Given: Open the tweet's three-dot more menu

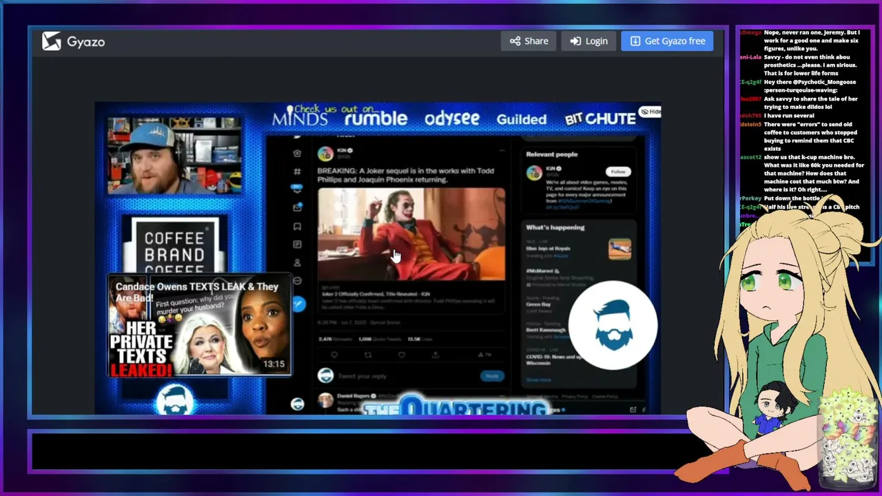Looking at the screenshot, I should pos(502,150).
